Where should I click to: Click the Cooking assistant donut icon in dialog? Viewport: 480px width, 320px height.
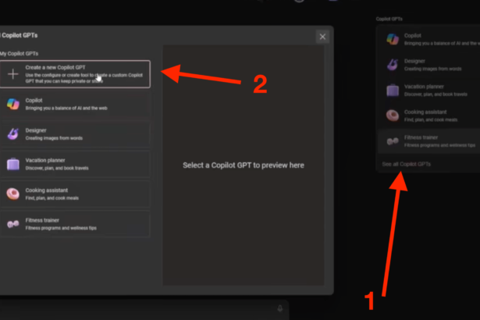pyautogui.click(x=12, y=194)
